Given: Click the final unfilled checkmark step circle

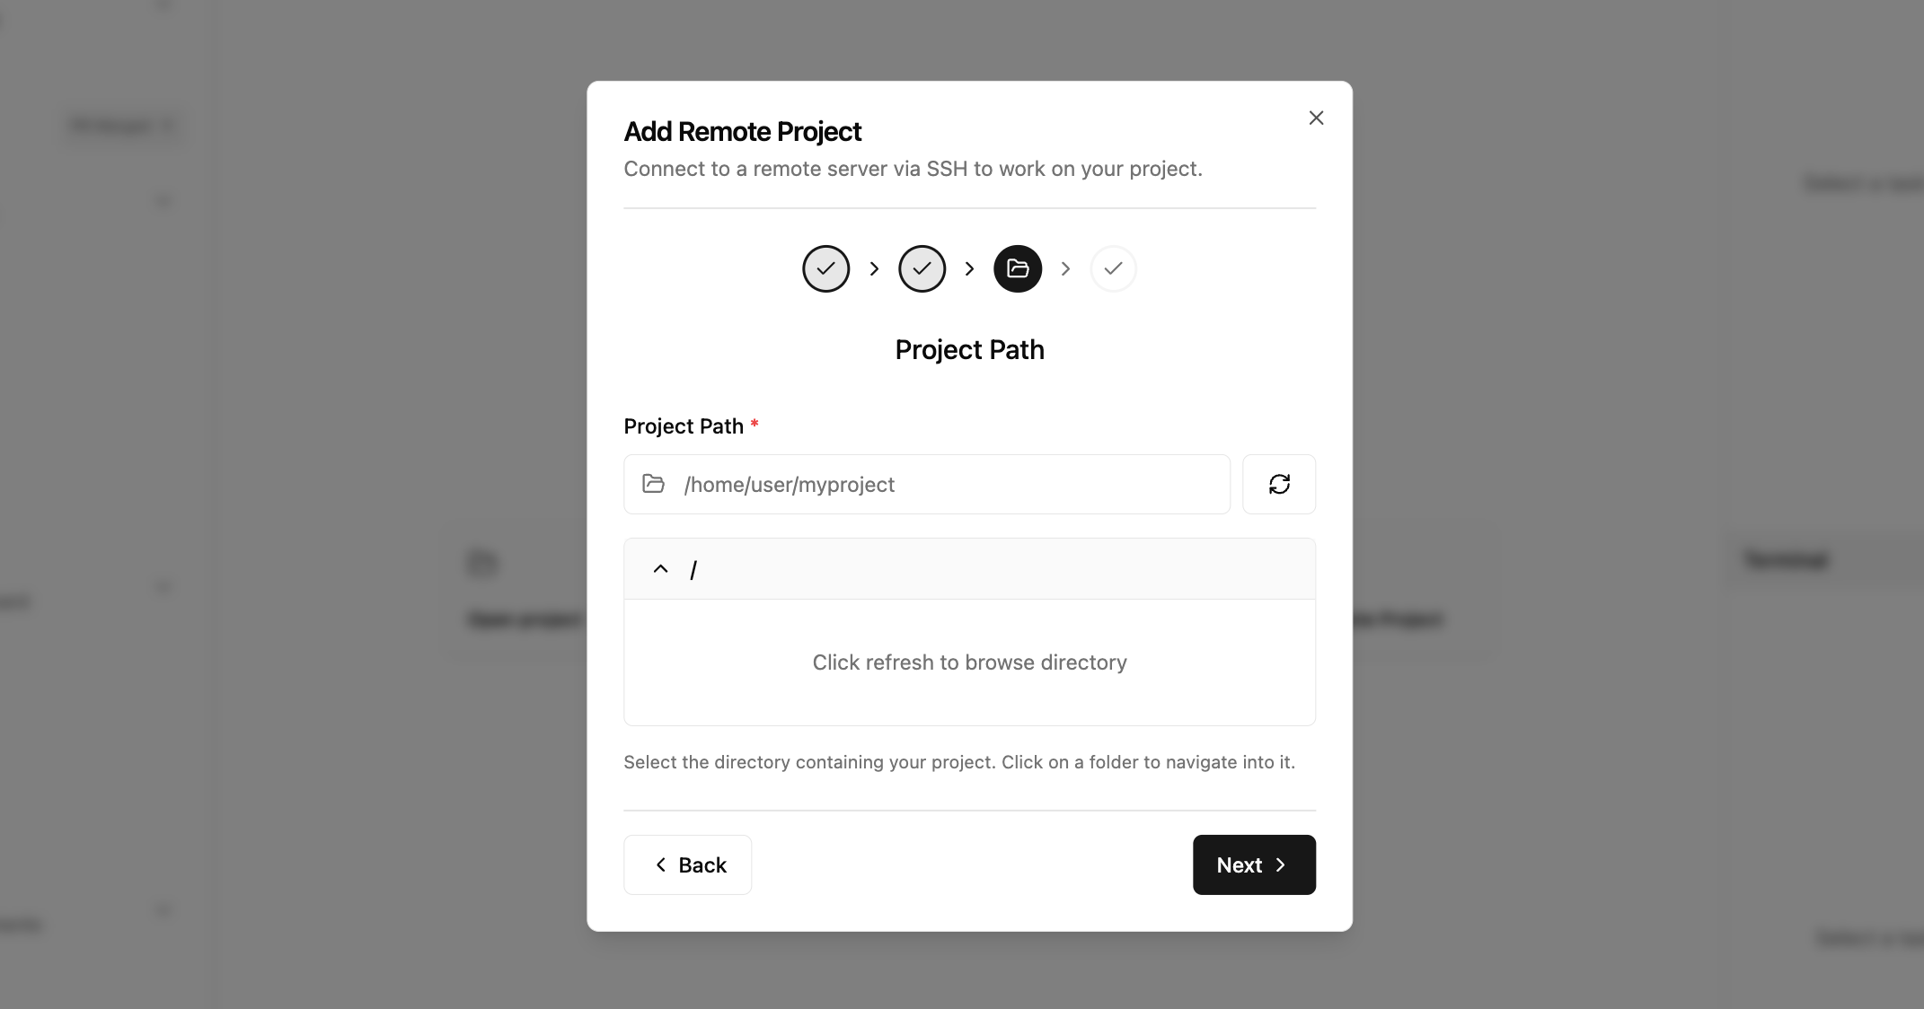Looking at the screenshot, I should [x=1113, y=268].
